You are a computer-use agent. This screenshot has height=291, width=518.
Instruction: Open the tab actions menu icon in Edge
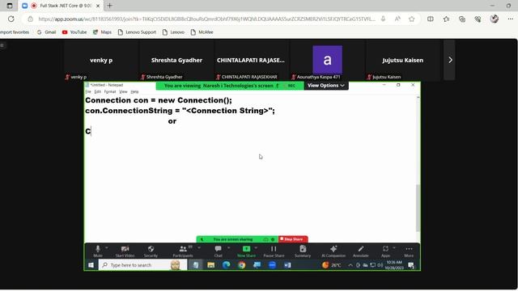9,6
